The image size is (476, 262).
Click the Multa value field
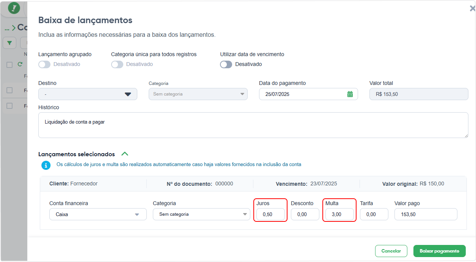[339, 214]
